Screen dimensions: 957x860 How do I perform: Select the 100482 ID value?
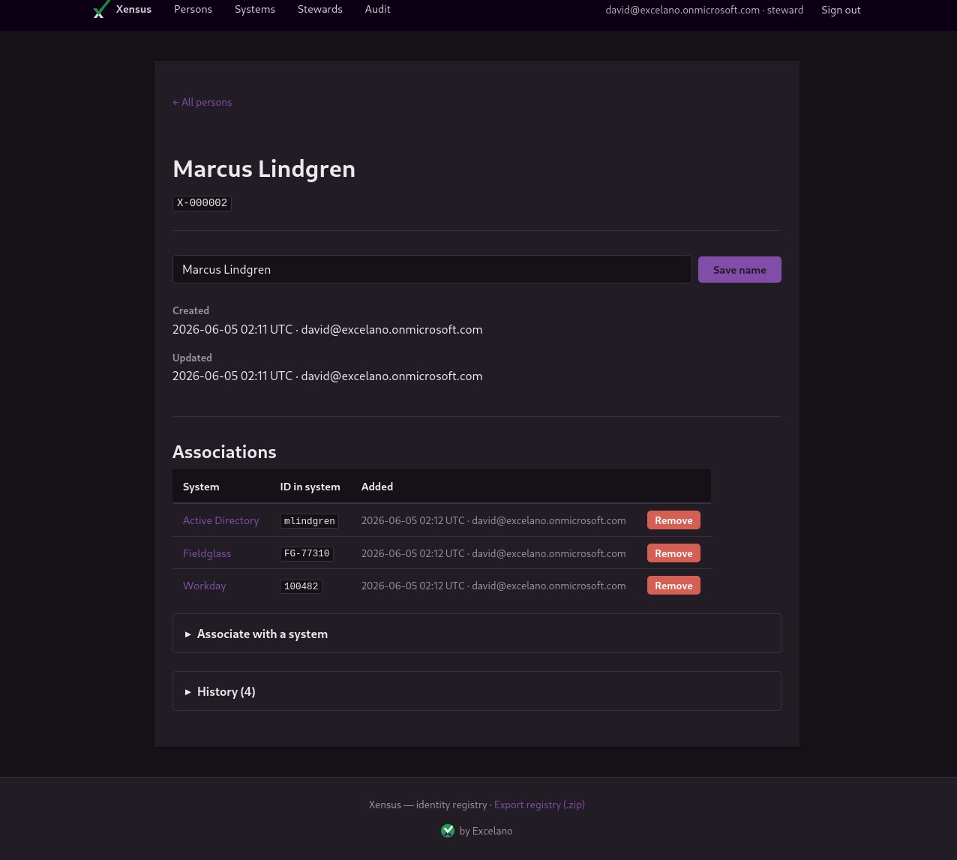point(301,586)
